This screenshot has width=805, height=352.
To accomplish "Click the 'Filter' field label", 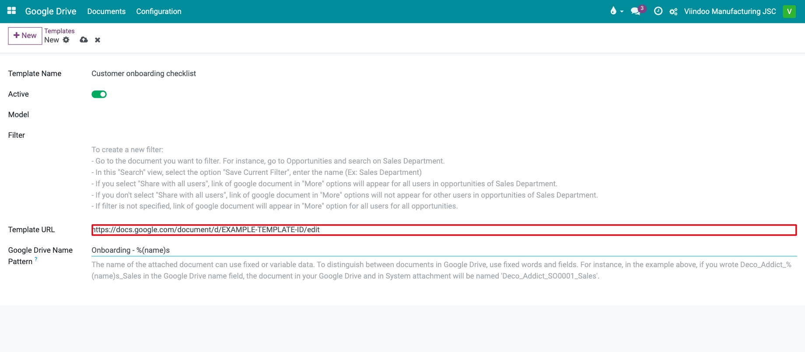I will point(17,135).
